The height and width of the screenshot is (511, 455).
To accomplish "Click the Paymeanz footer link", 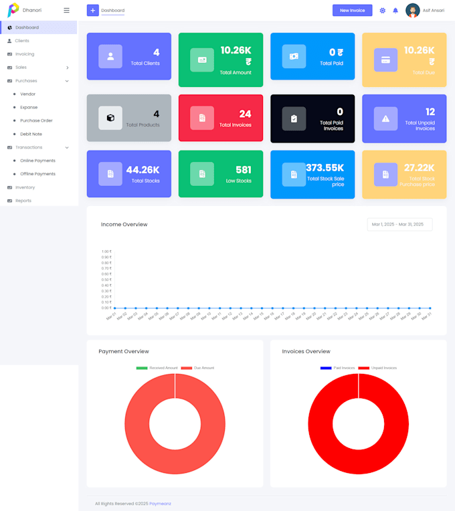I will [160, 504].
